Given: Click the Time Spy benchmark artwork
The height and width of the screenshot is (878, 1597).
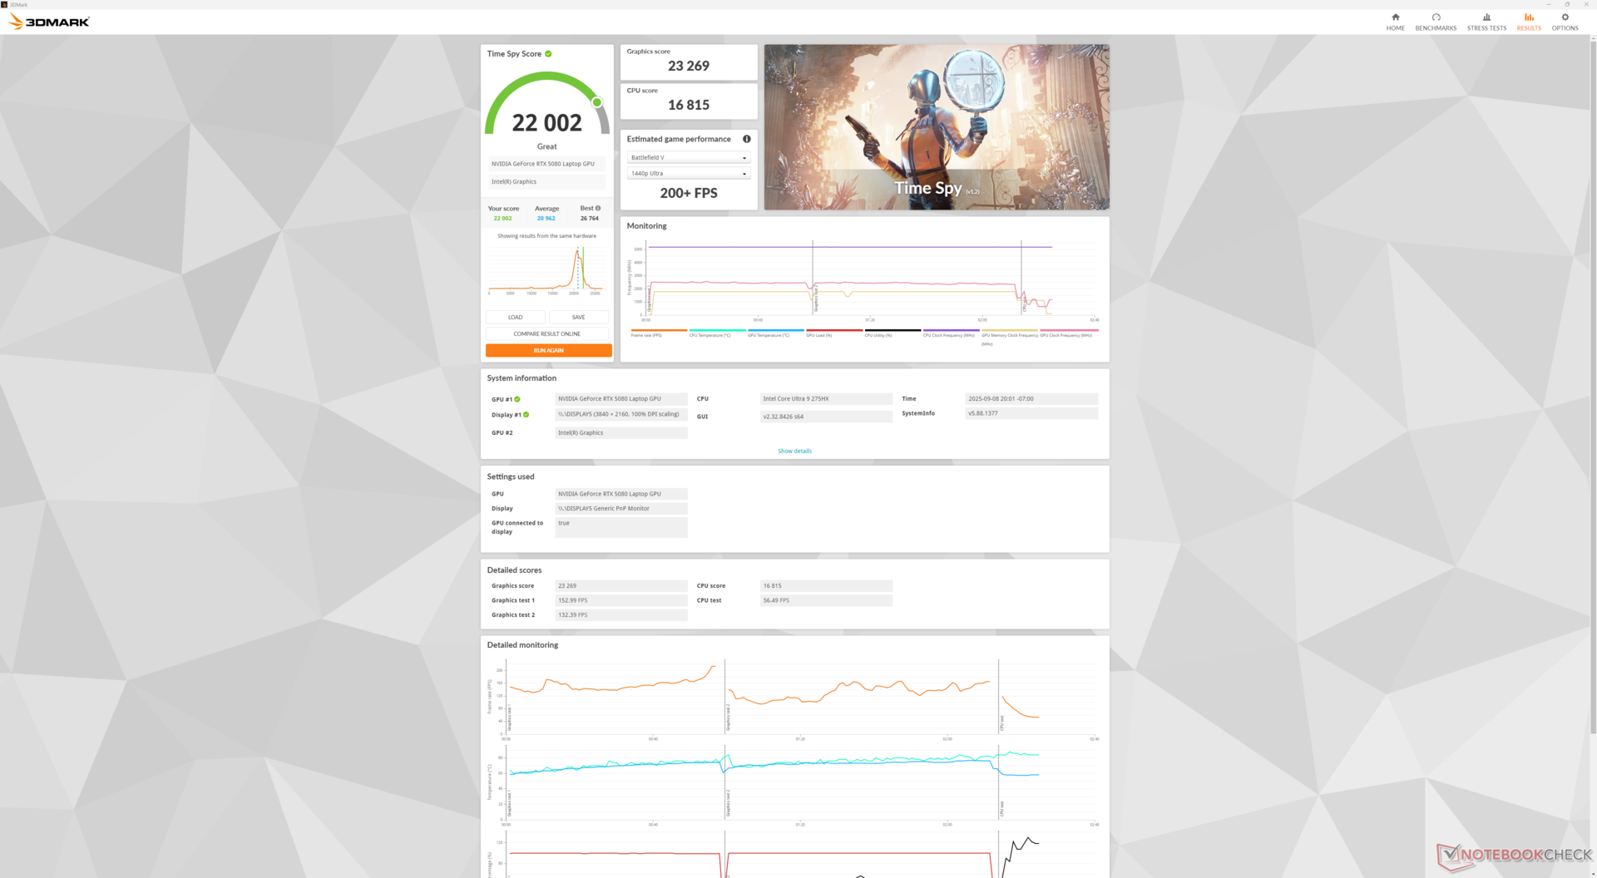Looking at the screenshot, I should [937, 127].
